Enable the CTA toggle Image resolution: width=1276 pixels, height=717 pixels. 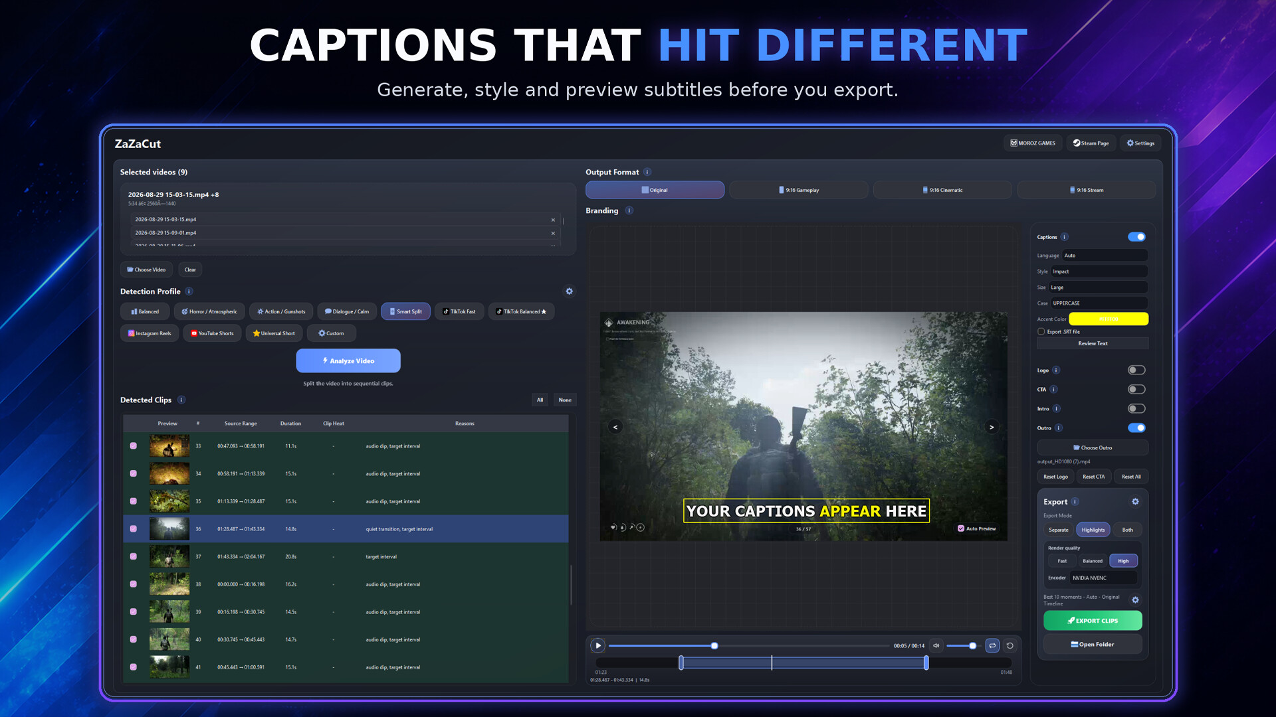[1136, 390]
